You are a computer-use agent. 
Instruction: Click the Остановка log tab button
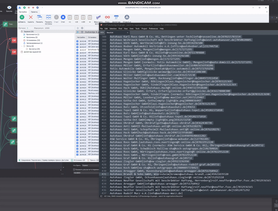[92, 37]
